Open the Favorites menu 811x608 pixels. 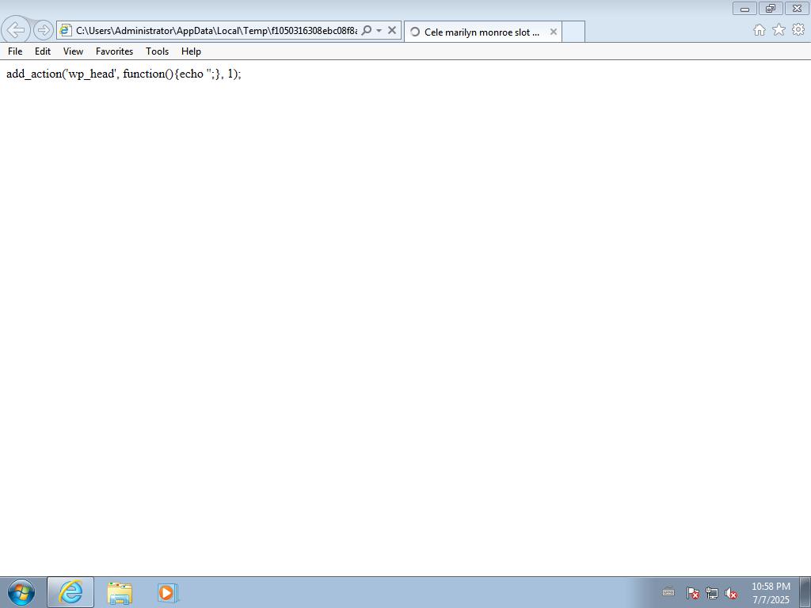point(114,51)
